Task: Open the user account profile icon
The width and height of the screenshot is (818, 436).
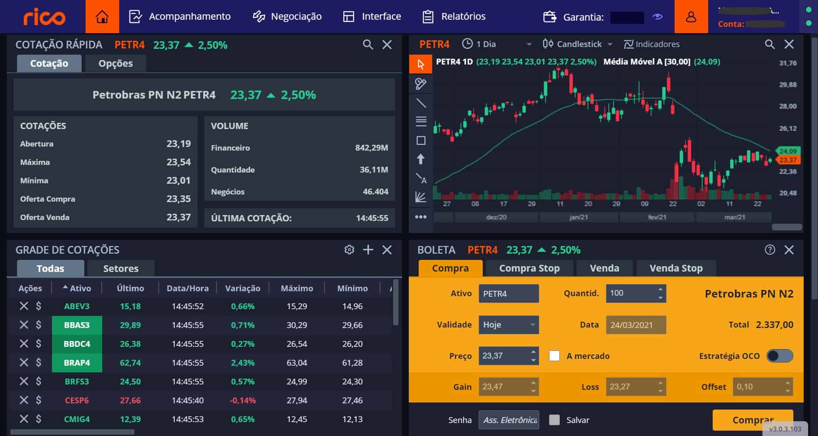Action: pyautogui.click(x=691, y=17)
